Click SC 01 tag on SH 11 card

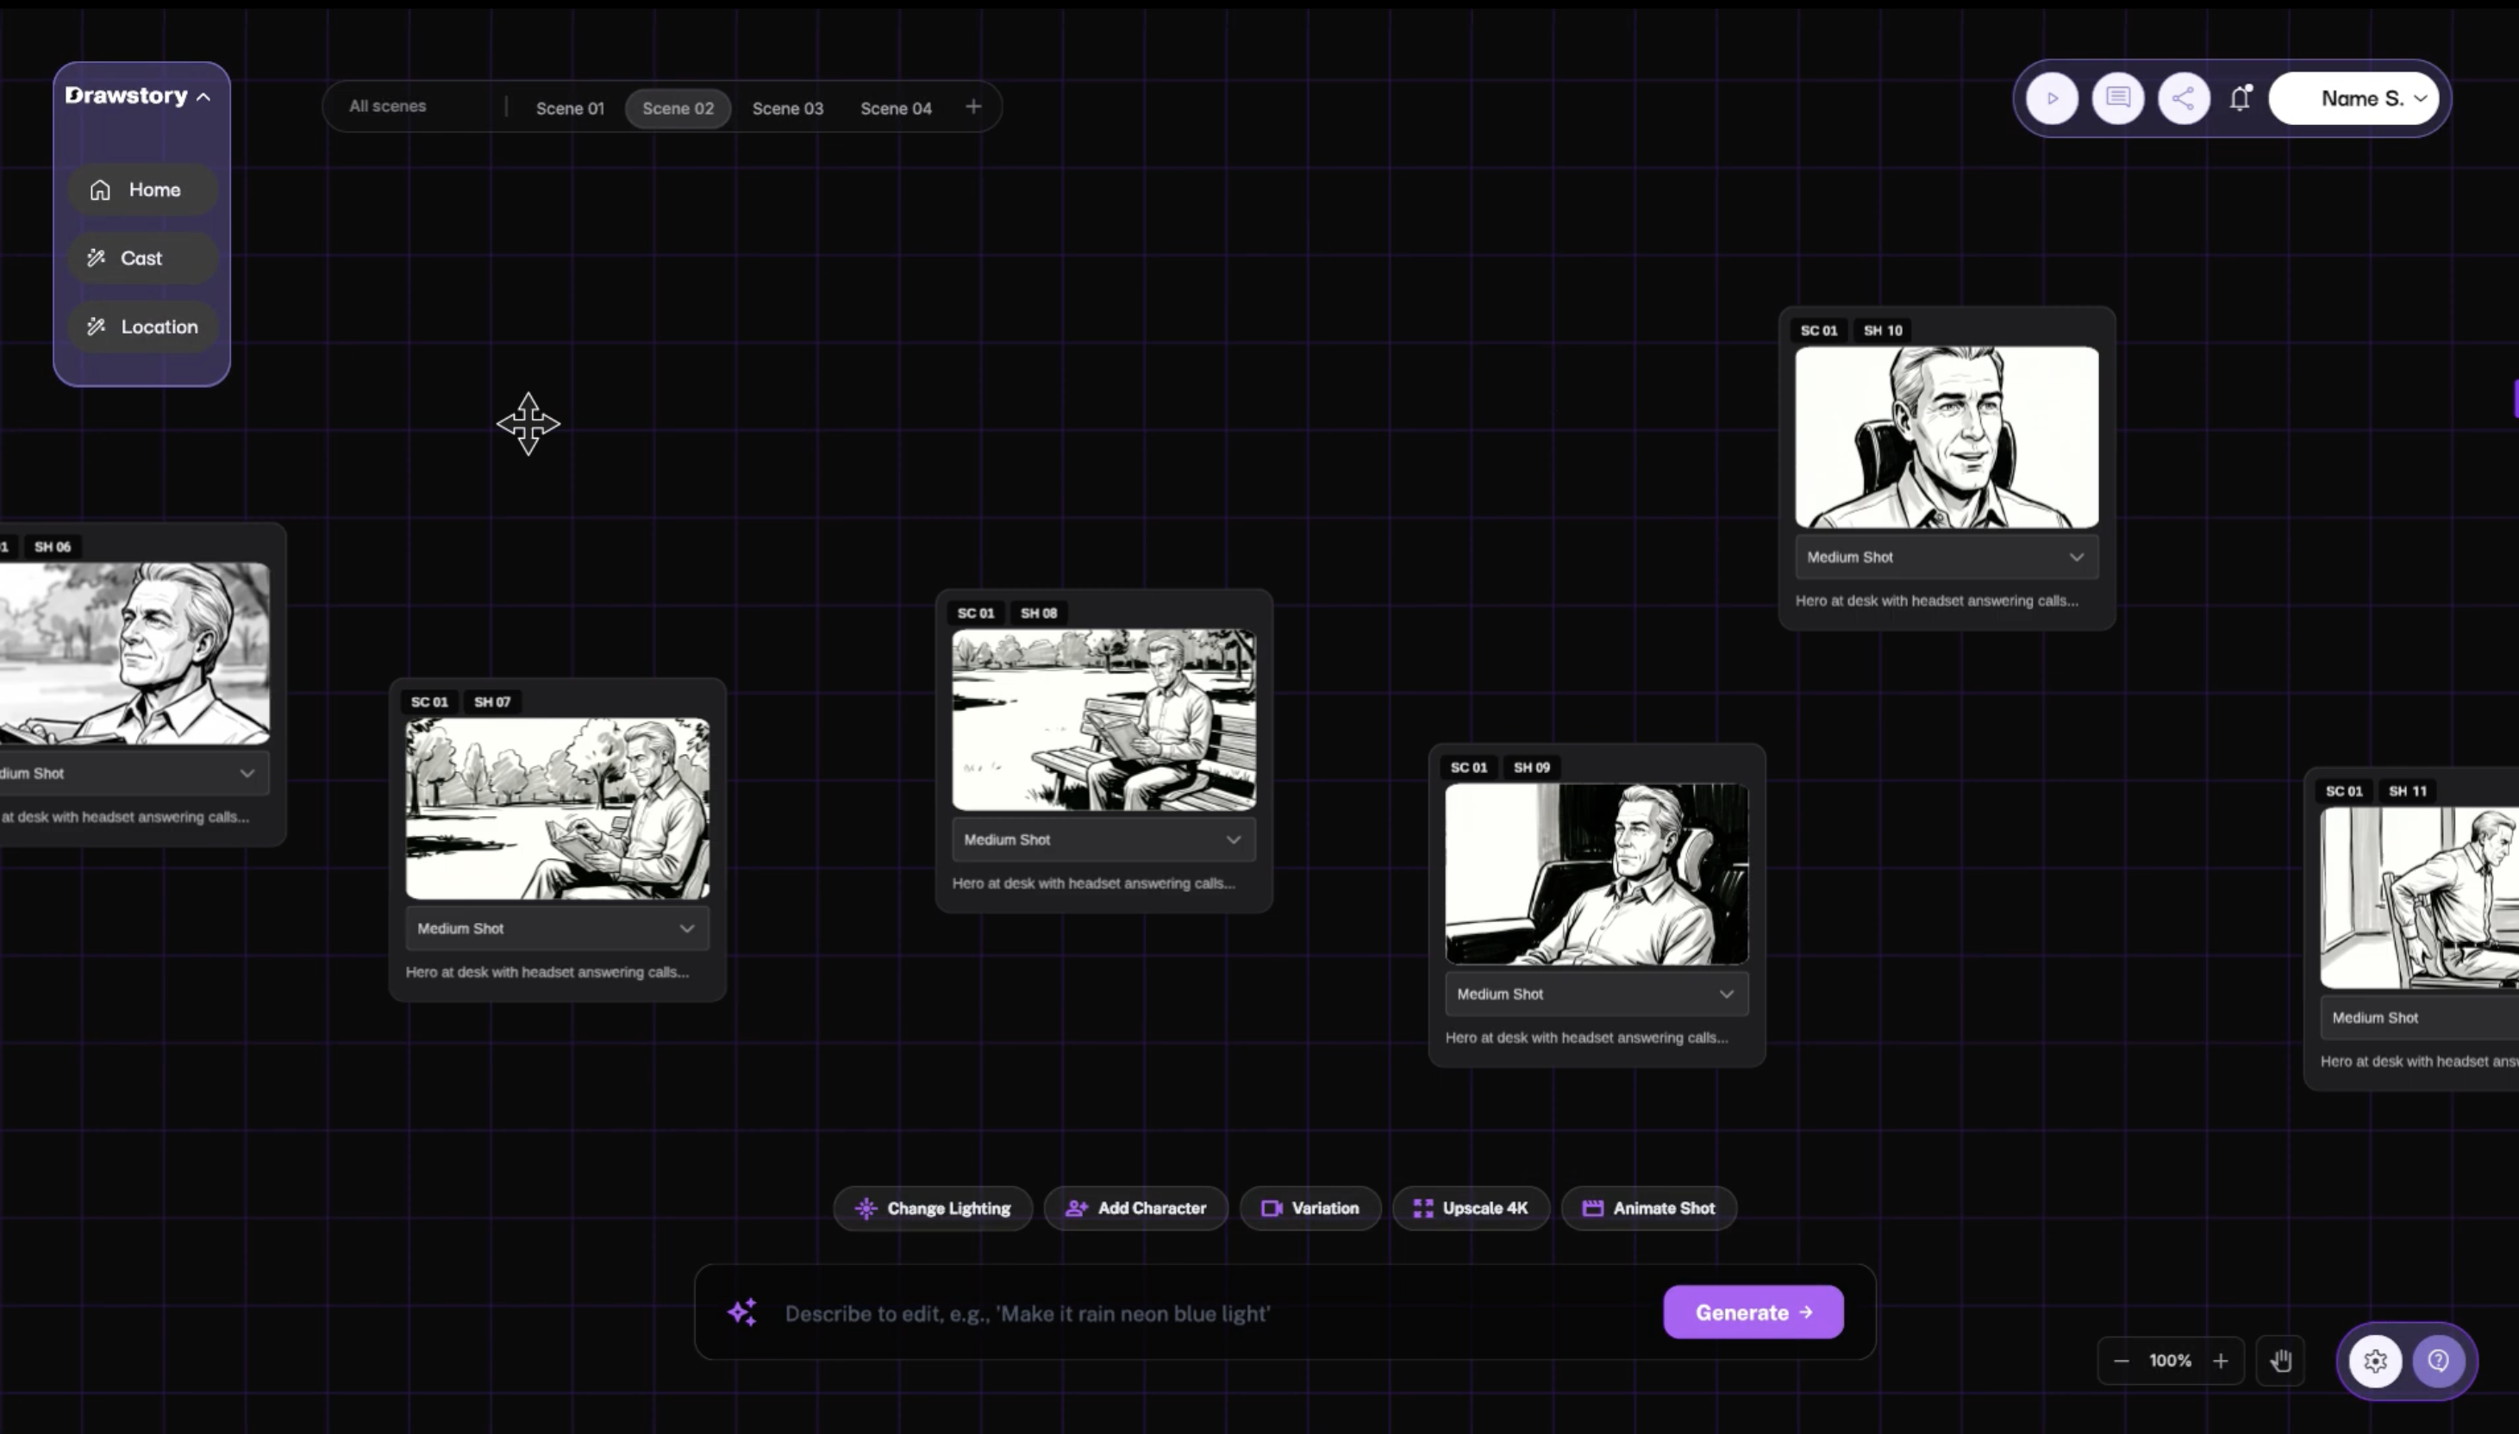(2345, 792)
